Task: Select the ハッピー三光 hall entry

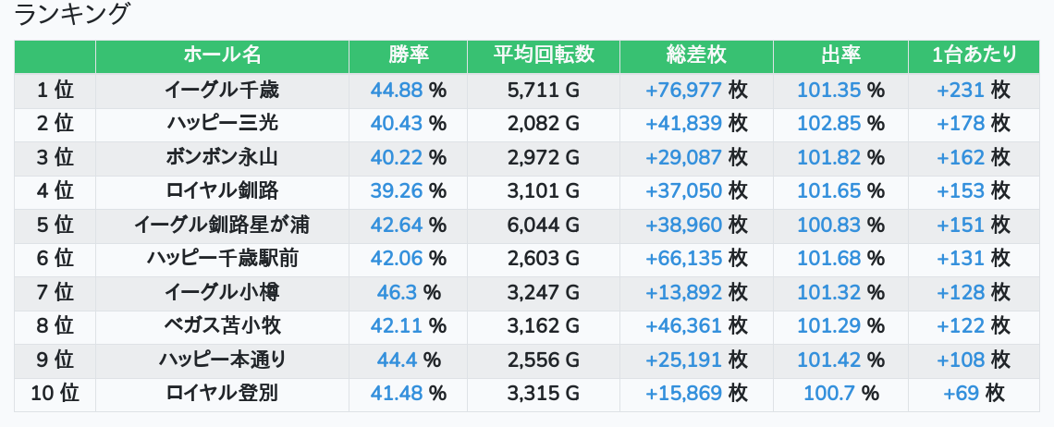Action: [x=222, y=123]
